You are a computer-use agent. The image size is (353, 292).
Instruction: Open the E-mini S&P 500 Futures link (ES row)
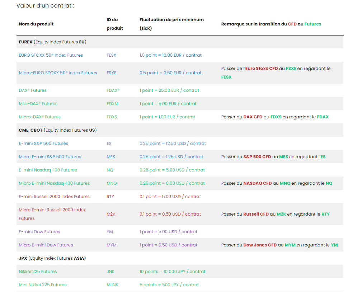[x=43, y=143]
